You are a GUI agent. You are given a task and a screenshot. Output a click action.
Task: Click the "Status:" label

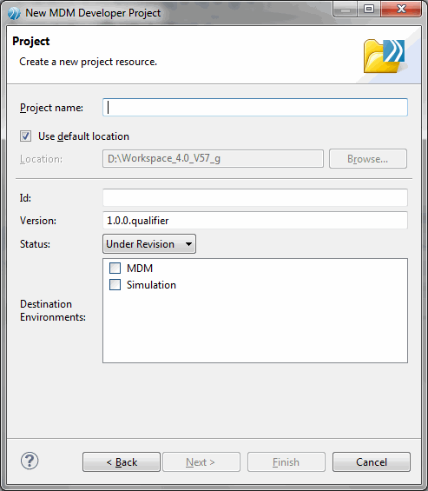point(35,244)
